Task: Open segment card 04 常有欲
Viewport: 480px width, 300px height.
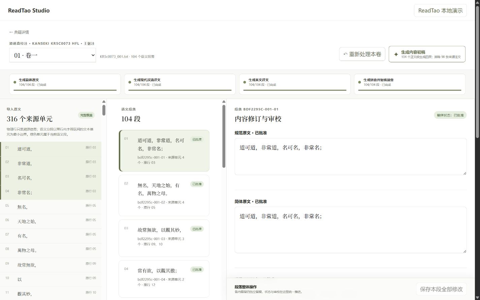Action: pos(164,279)
